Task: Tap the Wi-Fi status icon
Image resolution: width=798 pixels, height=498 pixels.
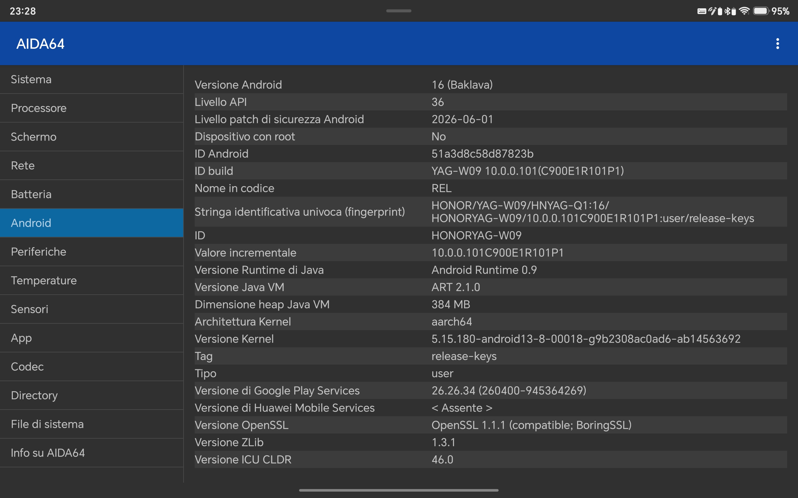Action: (x=744, y=11)
